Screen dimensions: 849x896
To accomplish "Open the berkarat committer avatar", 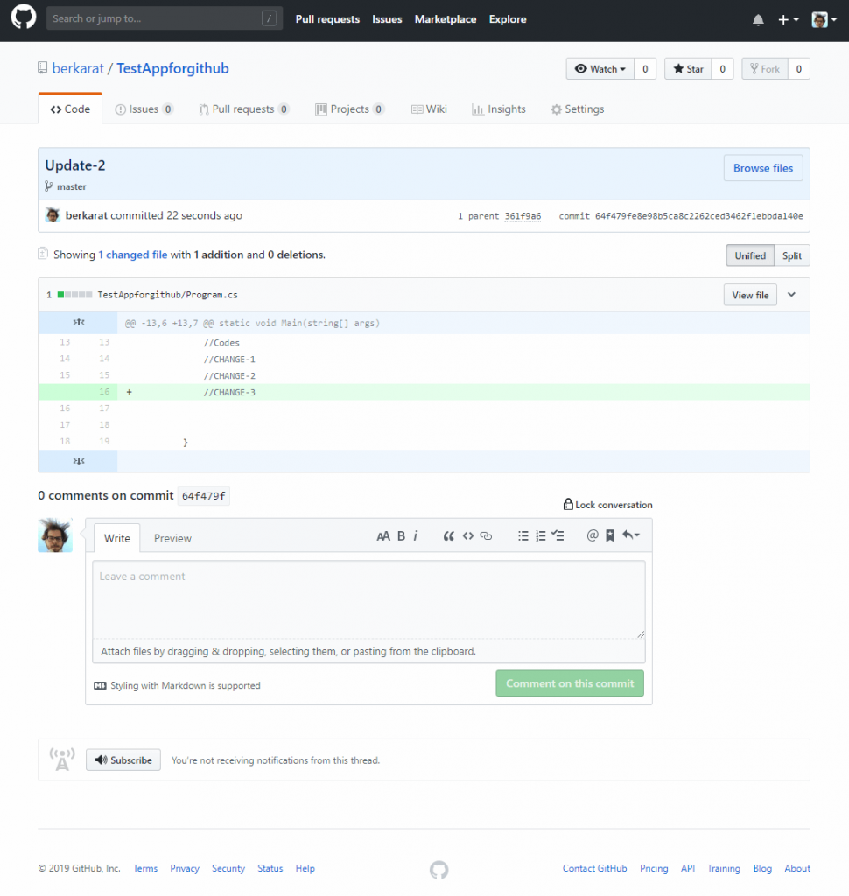I will coord(53,215).
